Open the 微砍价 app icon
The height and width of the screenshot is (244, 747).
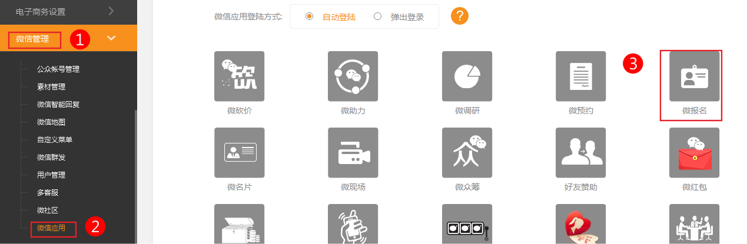239,76
